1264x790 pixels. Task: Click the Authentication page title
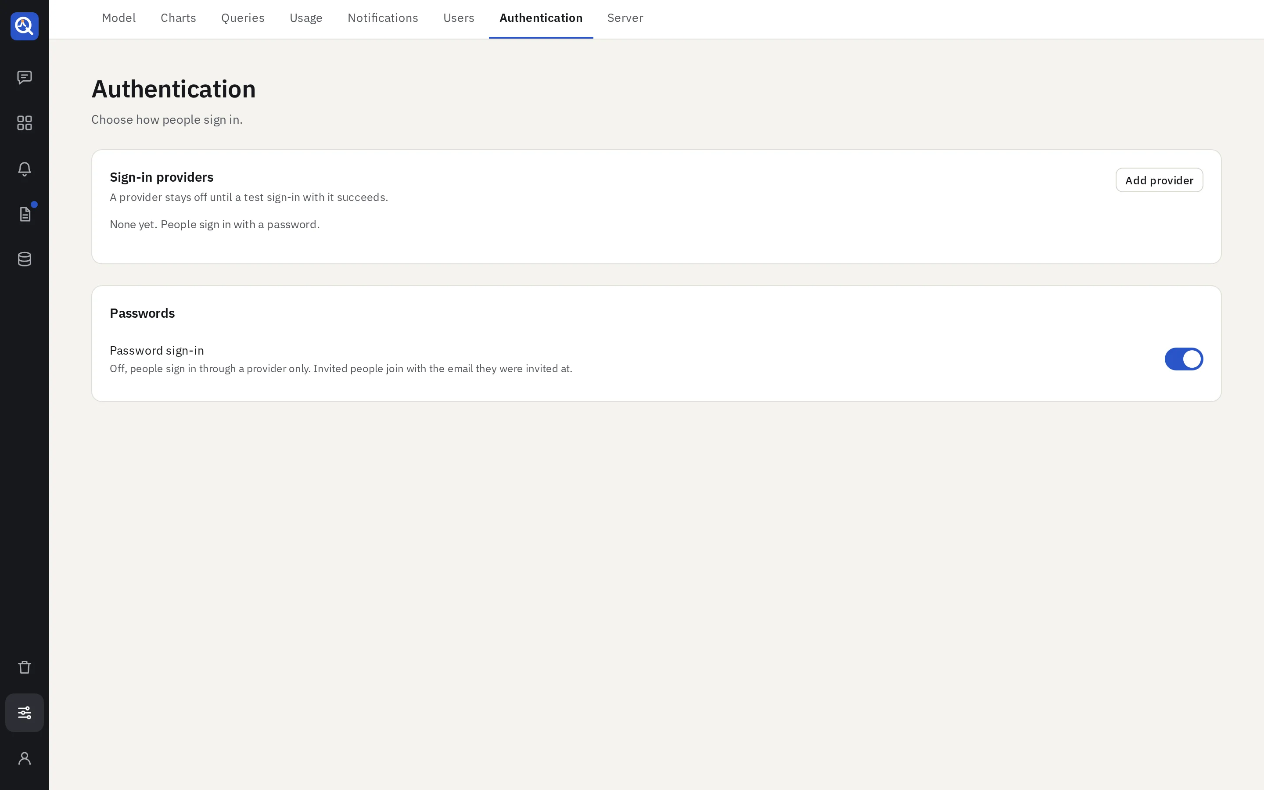[x=173, y=89]
